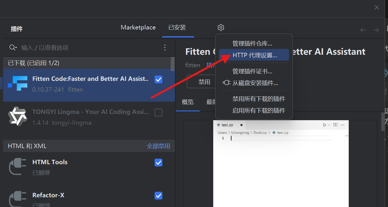
Task: Click the split editor icon in preview
Action: [335, 125]
